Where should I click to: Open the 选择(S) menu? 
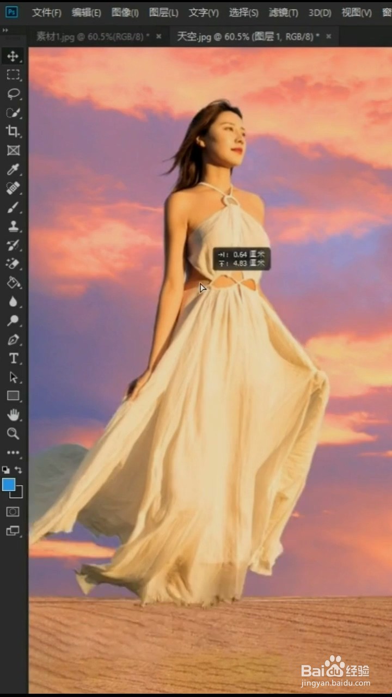(243, 13)
